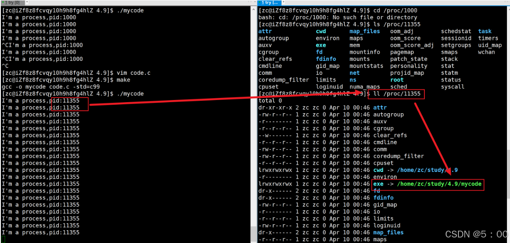510x243 pixels.
Task: Click "stack" in the ls output
Action: (x=449, y=59)
